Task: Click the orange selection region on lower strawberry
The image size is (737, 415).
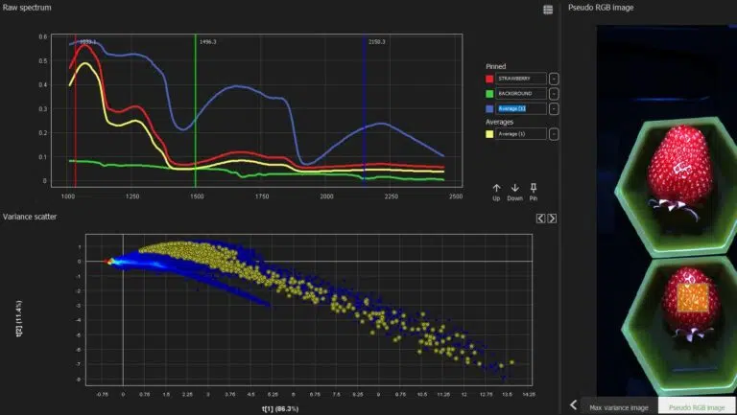Action: pyautogui.click(x=693, y=298)
